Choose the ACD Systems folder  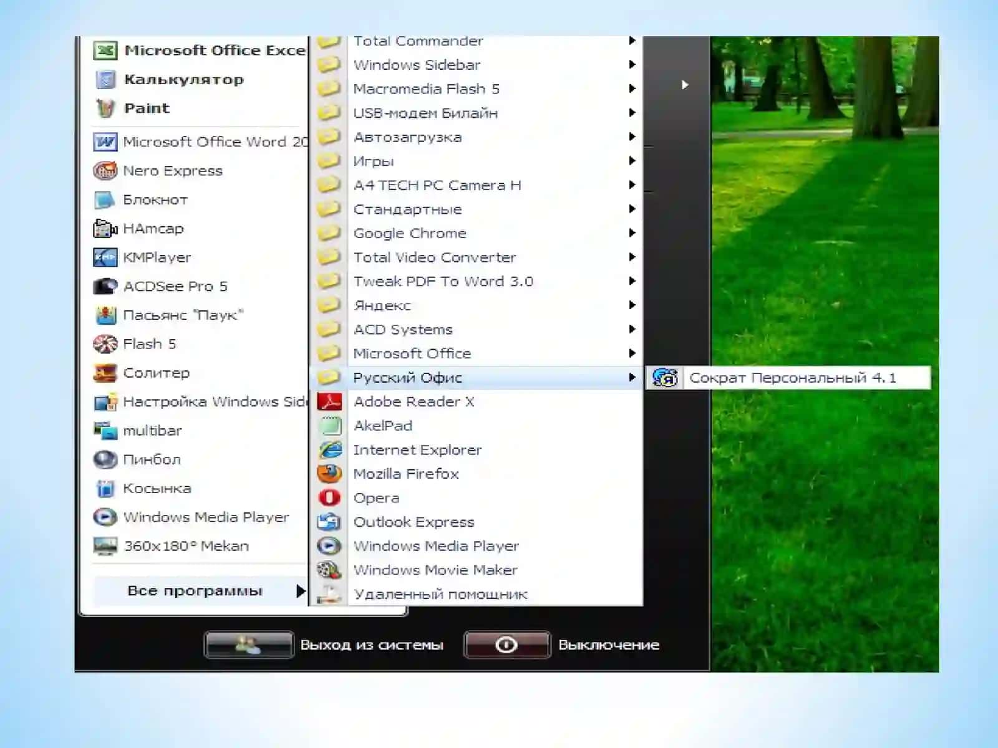click(x=477, y=329)
